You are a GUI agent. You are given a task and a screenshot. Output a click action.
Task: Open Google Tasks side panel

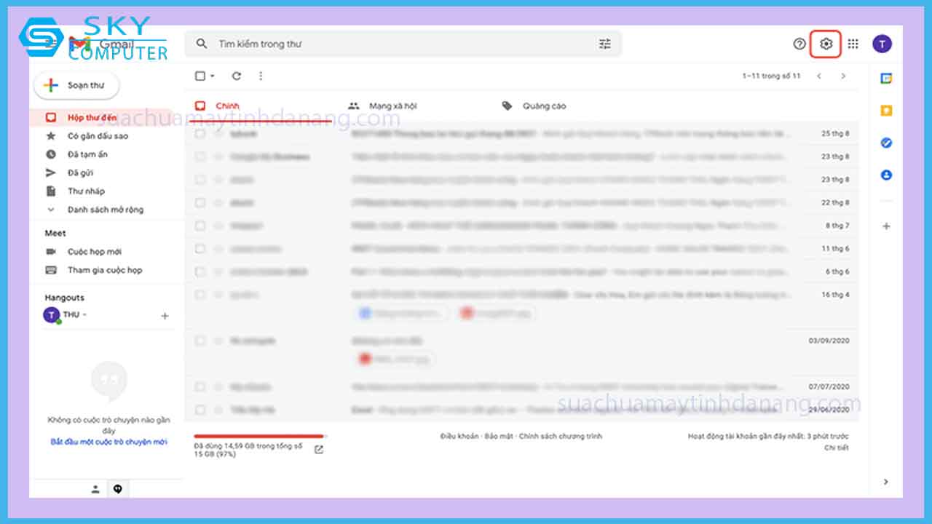click(x=886, y=143)
